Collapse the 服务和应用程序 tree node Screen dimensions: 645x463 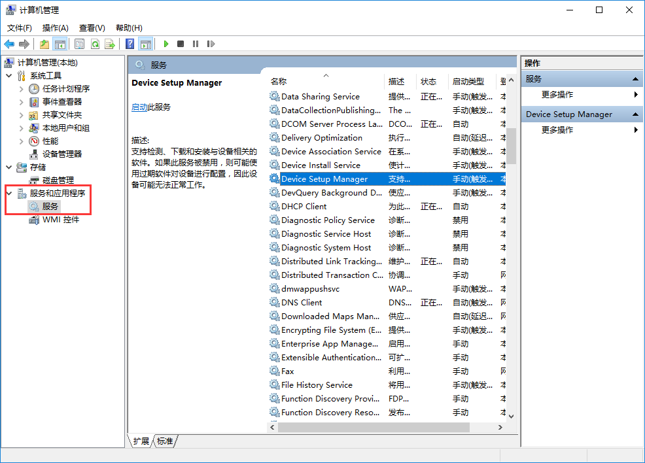pyautogui.click(x=9, y=194)
